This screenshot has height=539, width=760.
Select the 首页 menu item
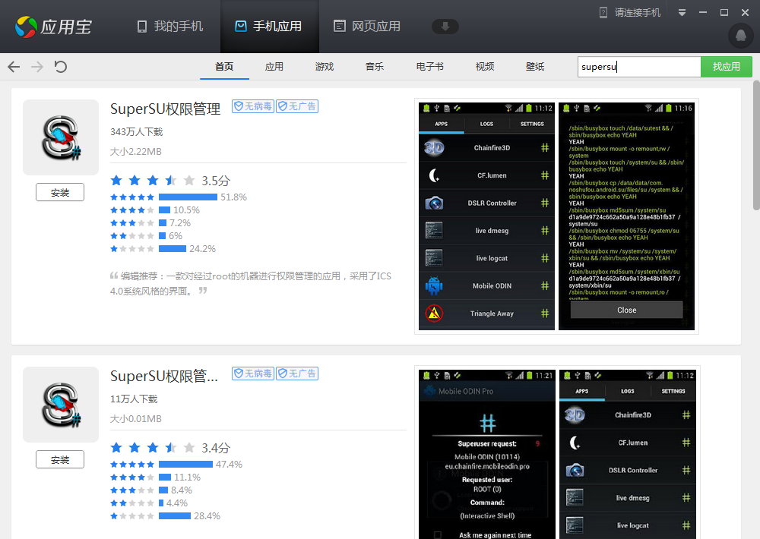tap(224, 66)
